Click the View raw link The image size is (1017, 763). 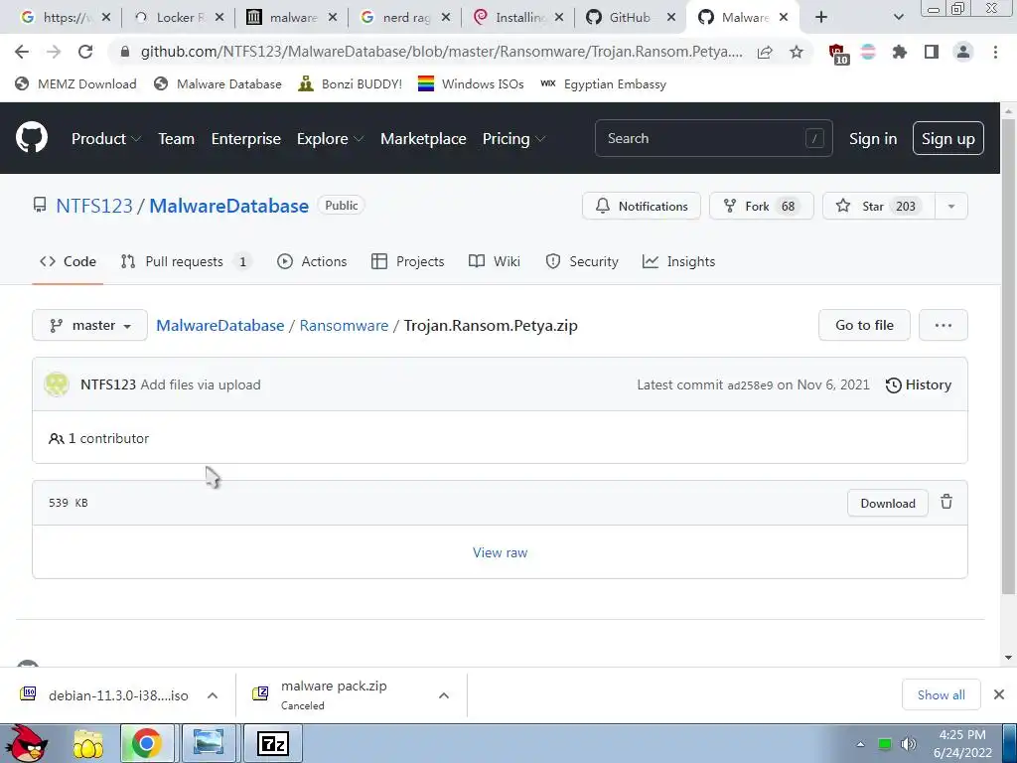pos(501,552)
